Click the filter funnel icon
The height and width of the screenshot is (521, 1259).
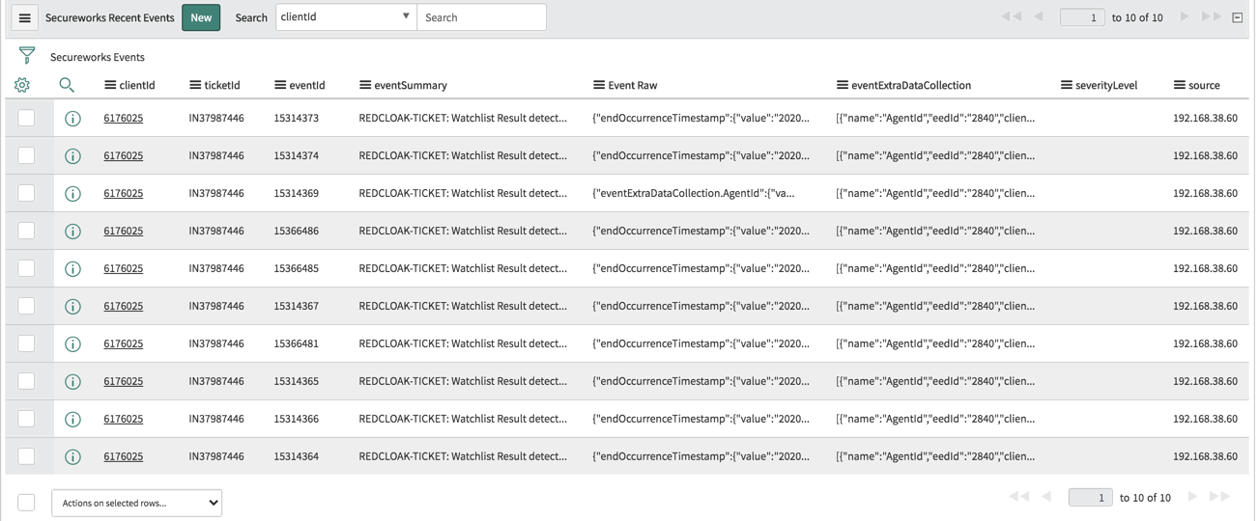point(27,56)
